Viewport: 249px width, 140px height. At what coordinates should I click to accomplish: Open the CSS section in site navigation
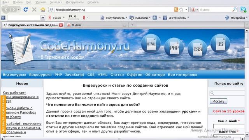(91, 75)
